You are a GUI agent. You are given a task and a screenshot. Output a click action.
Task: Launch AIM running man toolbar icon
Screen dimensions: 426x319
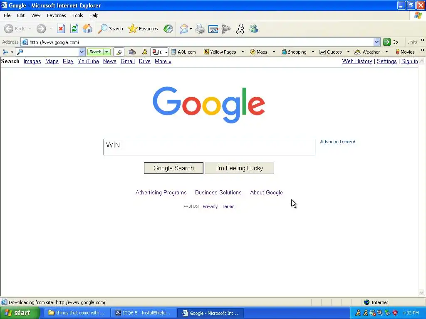pos(240,29)
